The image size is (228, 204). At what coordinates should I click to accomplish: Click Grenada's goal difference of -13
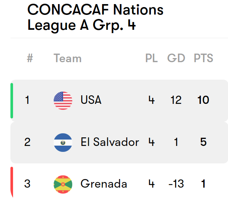[175, 184]
